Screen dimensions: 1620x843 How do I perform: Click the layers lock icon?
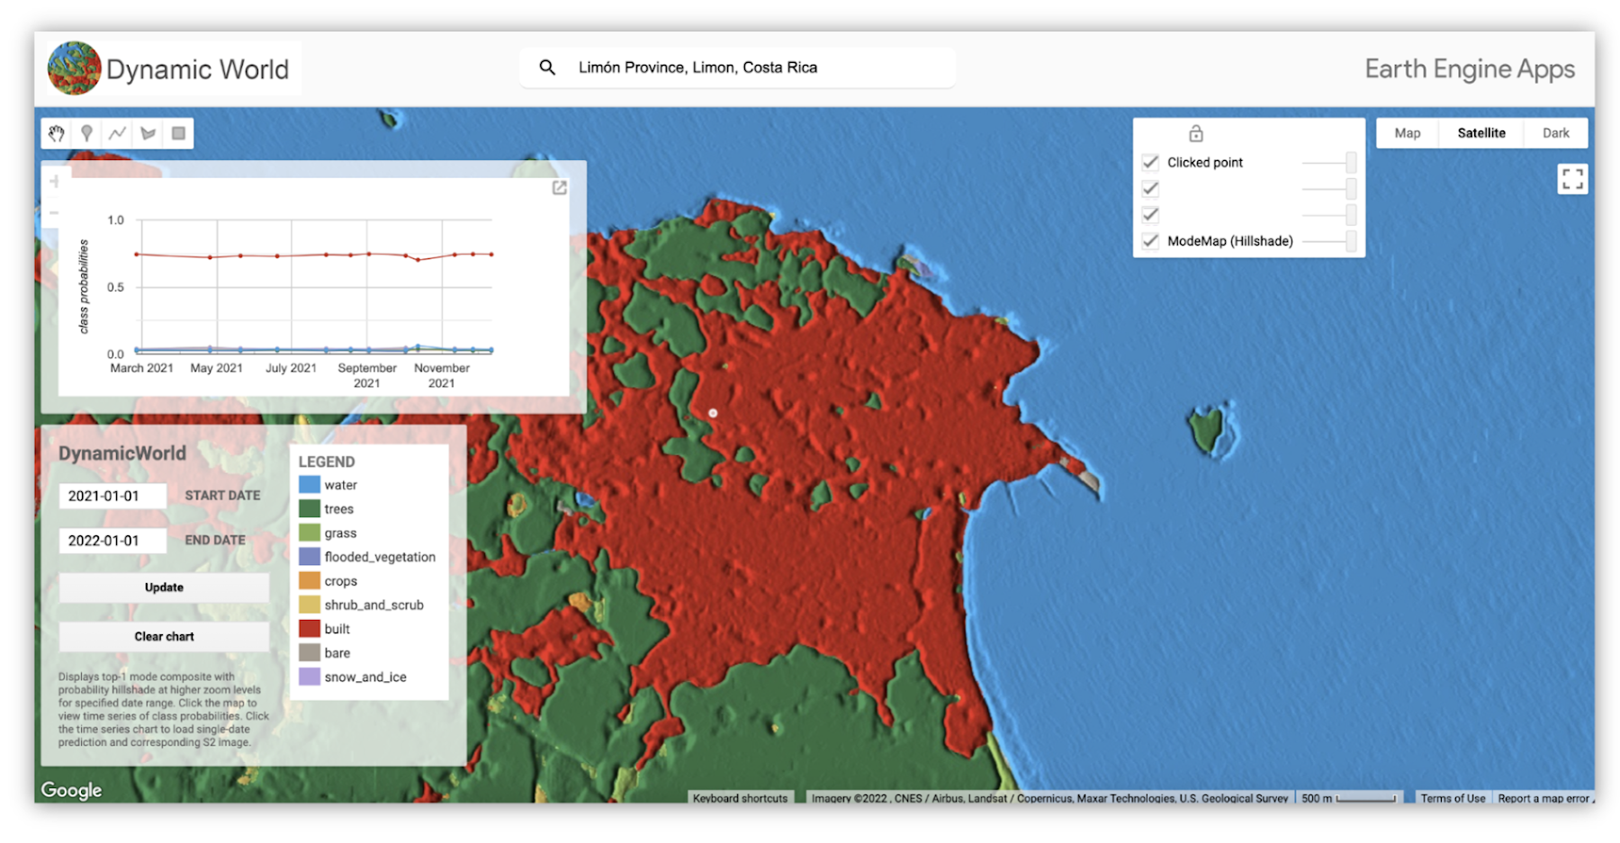tap(1195, 133)
